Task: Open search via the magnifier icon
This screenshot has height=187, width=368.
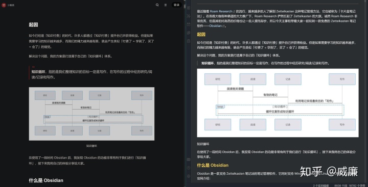Action: 157,5
